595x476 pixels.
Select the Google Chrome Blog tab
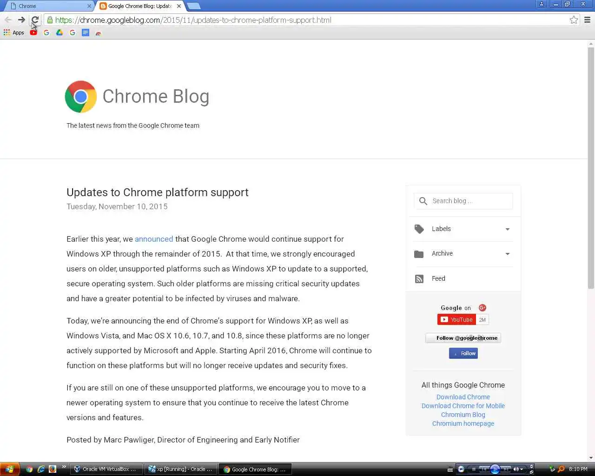(139, 6)
